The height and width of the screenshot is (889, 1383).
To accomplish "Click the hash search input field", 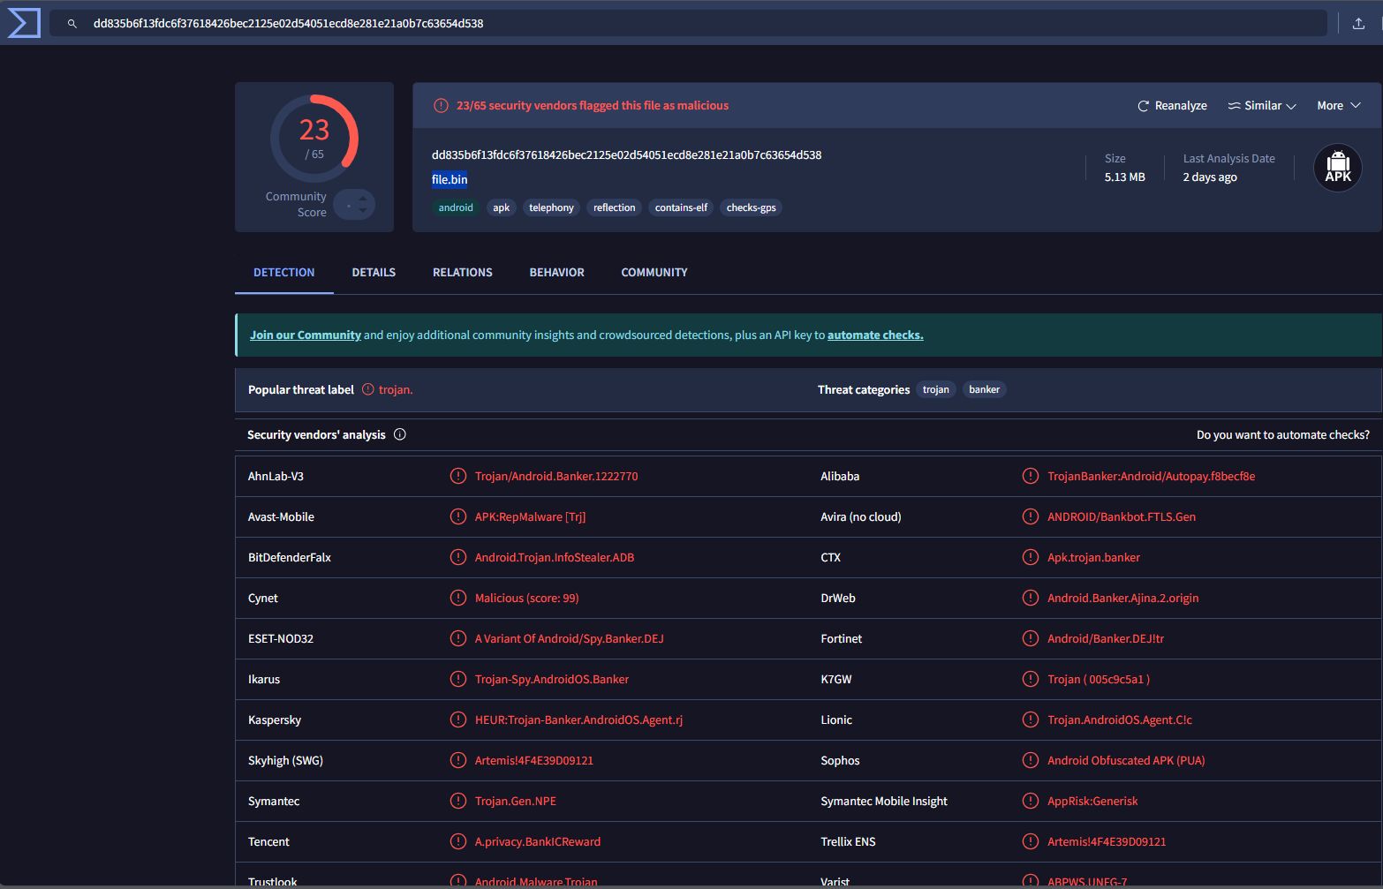I will pyautogui.click(x=688, y=24).
